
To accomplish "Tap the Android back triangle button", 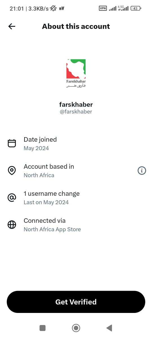I will click(x=109, y=328).
